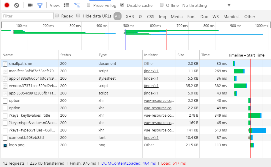Click the 12 requests summary text
The height and width of the screenshot is (167, 271).
(x=14, y=163)
